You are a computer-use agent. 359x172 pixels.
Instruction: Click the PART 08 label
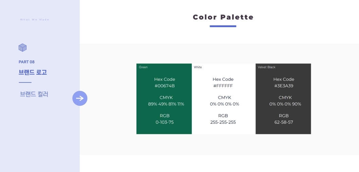pyautogui.click(x=26, y=62)
